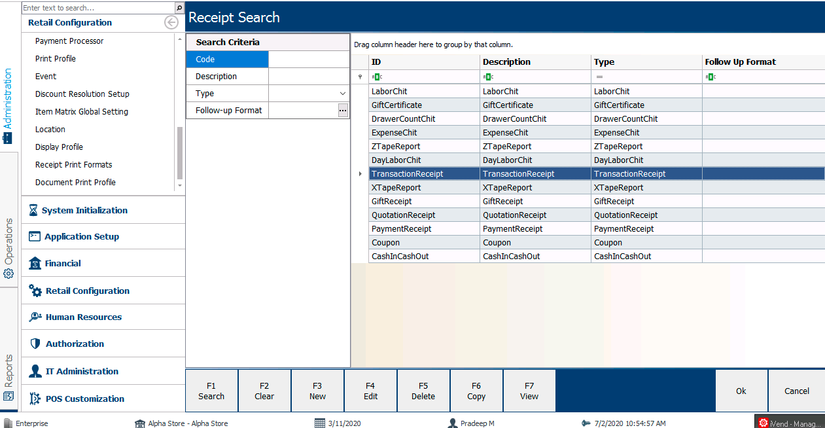Click the System Initialization hourglass icon
This screenshot has height=428, width=825.
click(33, 210)
